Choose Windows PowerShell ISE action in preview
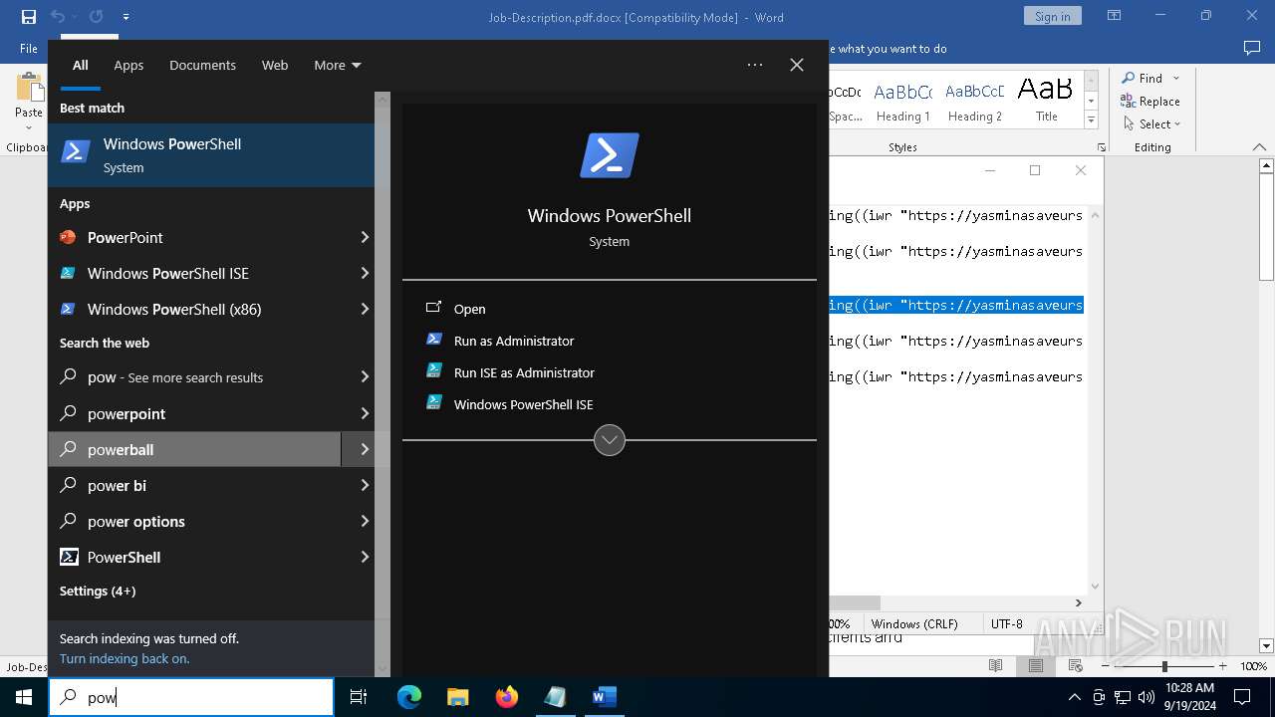This screenshot has width=1275, height=717. point(610,404)
